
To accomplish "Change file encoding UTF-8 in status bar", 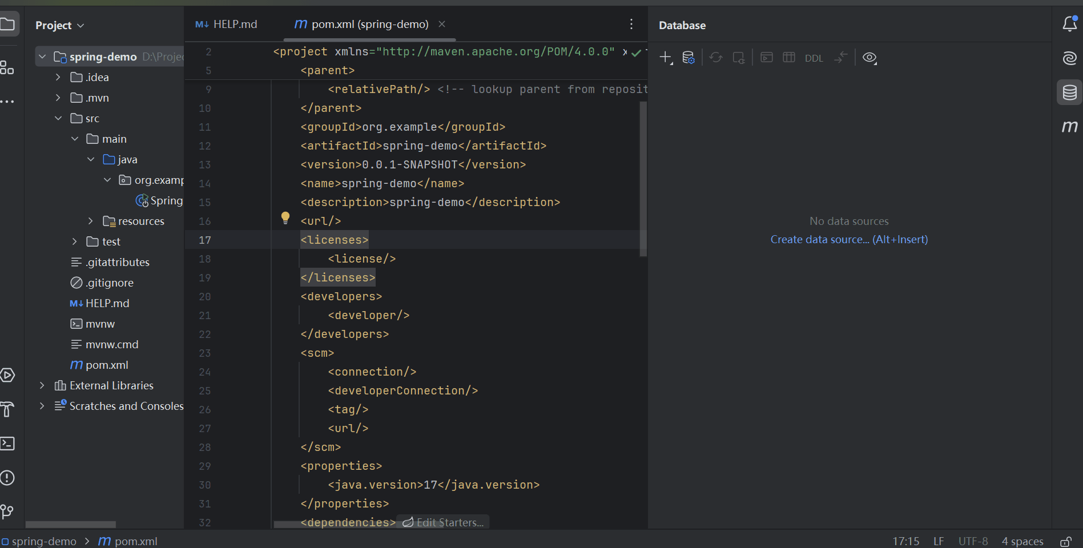I will tap(973, 541).
